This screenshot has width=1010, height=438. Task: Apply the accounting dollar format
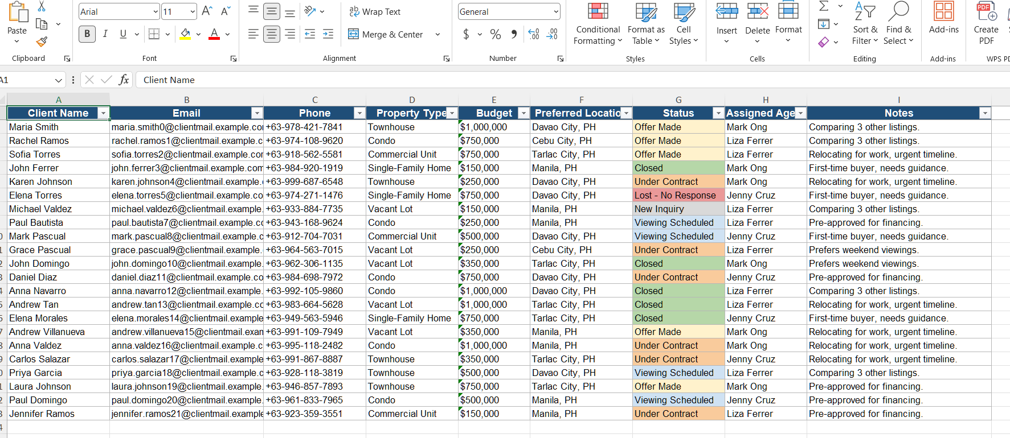(x=467, y=34)
